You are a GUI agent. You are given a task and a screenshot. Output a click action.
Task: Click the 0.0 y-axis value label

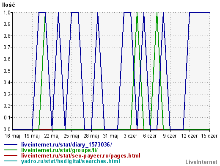pos(7,129)
